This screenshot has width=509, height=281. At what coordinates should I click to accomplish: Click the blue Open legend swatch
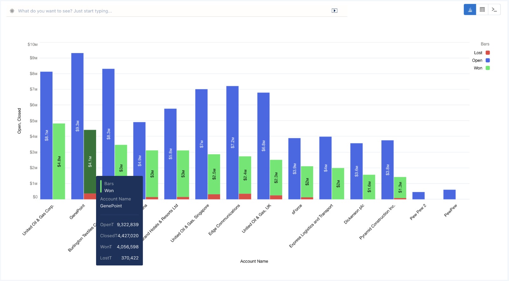tap(488, 60)
